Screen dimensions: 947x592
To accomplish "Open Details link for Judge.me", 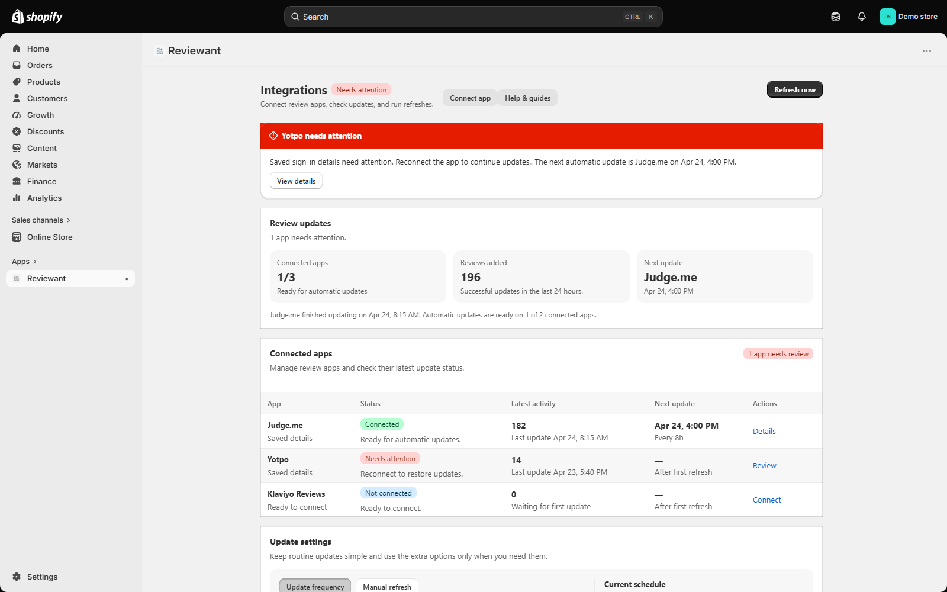I will [x=764, y=431].
